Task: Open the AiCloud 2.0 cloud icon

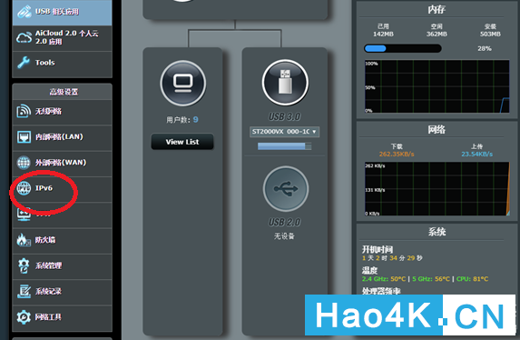Action: [24, 37]
